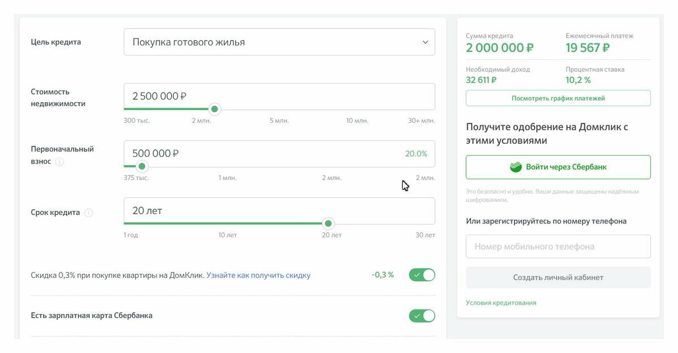The width and height of the screenshot is (678, 353).
Task: Click the -0,3 % discount value
Action: 383,275
